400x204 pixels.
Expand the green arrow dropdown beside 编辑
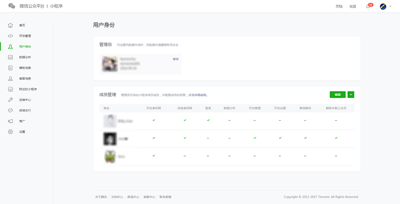click(x=351, y=95)
